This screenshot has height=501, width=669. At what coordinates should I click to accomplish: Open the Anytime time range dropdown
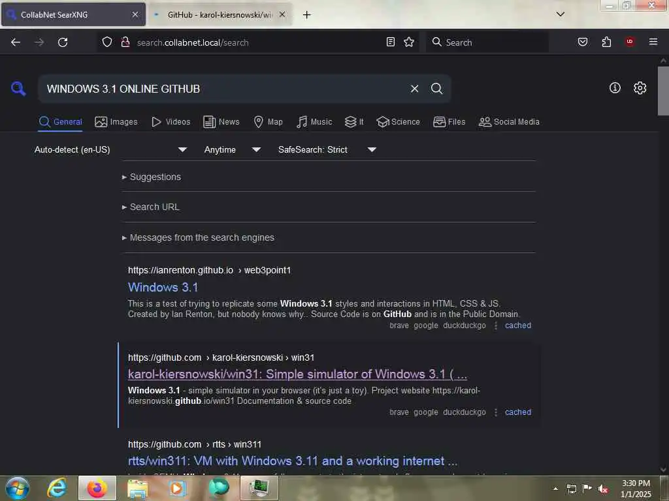point(232,149)
